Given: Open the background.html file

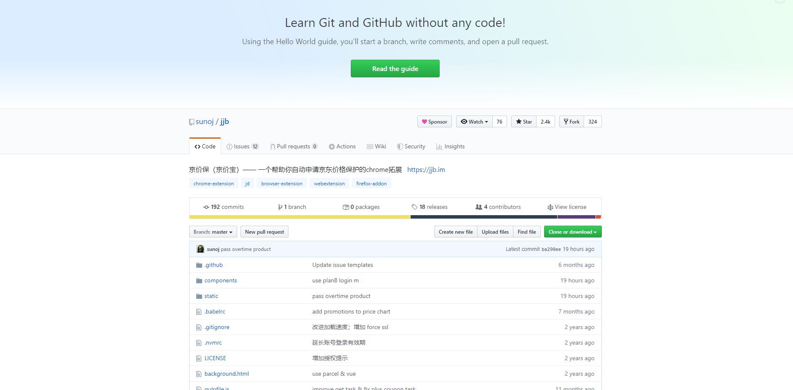Looking at the screenshot, I should pyautogui.click(x=227, y=374).
